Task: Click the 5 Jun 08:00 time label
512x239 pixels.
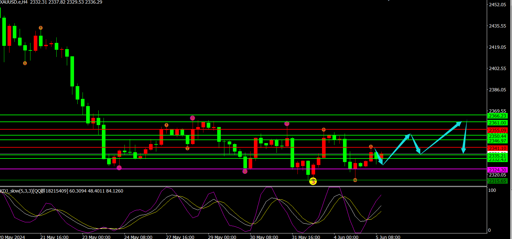Action: [x=388, y=237]
